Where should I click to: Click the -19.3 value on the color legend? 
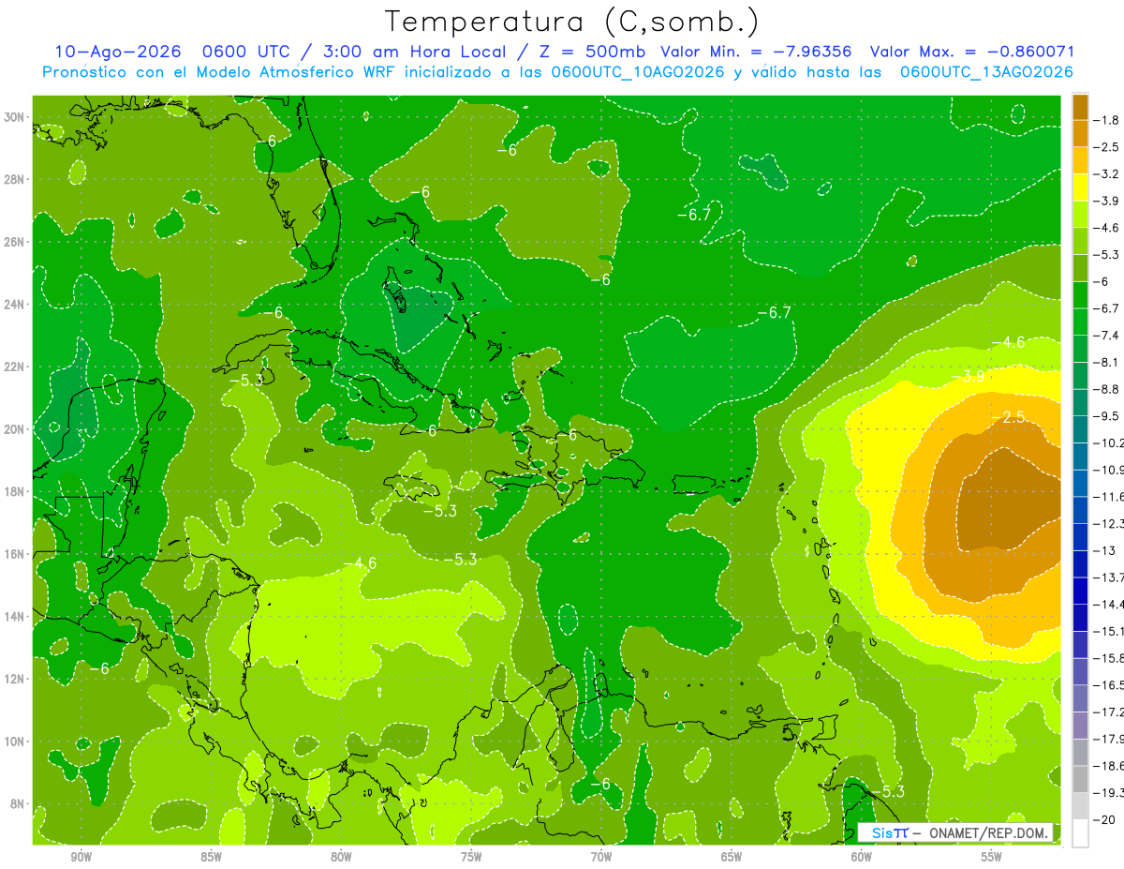1110,793
